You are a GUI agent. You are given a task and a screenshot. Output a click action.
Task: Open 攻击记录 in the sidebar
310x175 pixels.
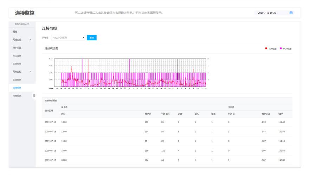tap(17, 56)
